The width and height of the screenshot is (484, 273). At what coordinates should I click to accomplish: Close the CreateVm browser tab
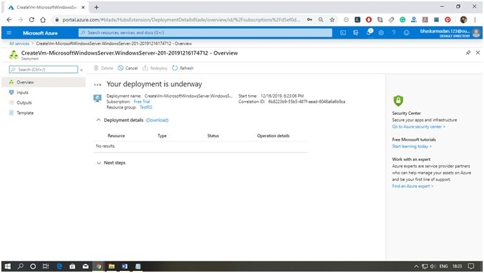pyautogui.click(x=83, y=7)
